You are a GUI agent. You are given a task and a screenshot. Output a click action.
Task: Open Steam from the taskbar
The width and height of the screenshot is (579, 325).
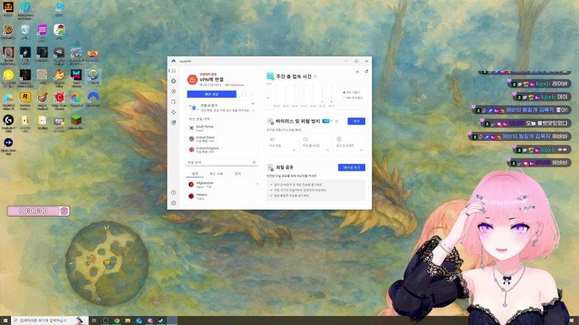pos(161,320)
